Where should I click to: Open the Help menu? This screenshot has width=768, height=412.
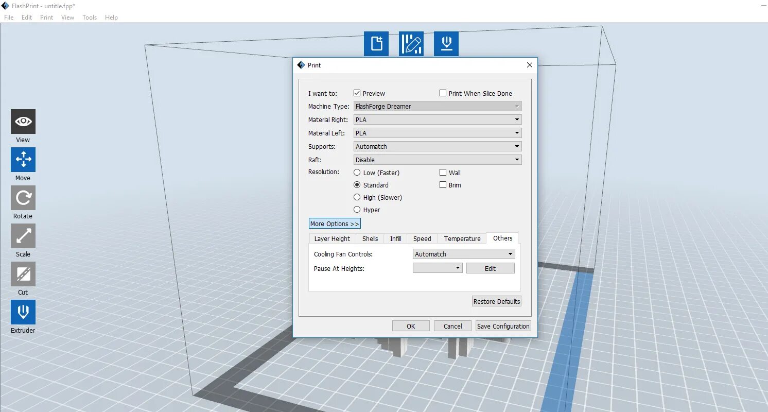112,17
